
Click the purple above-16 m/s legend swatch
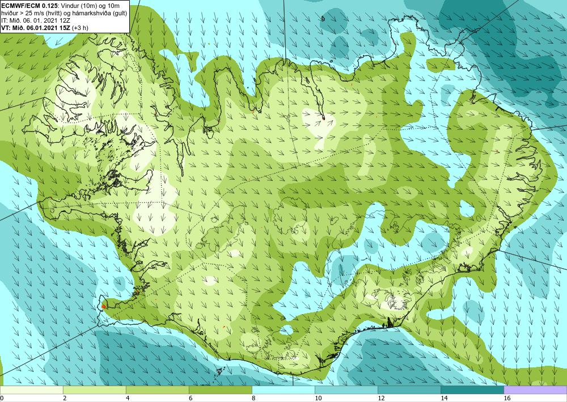tap(536, 390)
